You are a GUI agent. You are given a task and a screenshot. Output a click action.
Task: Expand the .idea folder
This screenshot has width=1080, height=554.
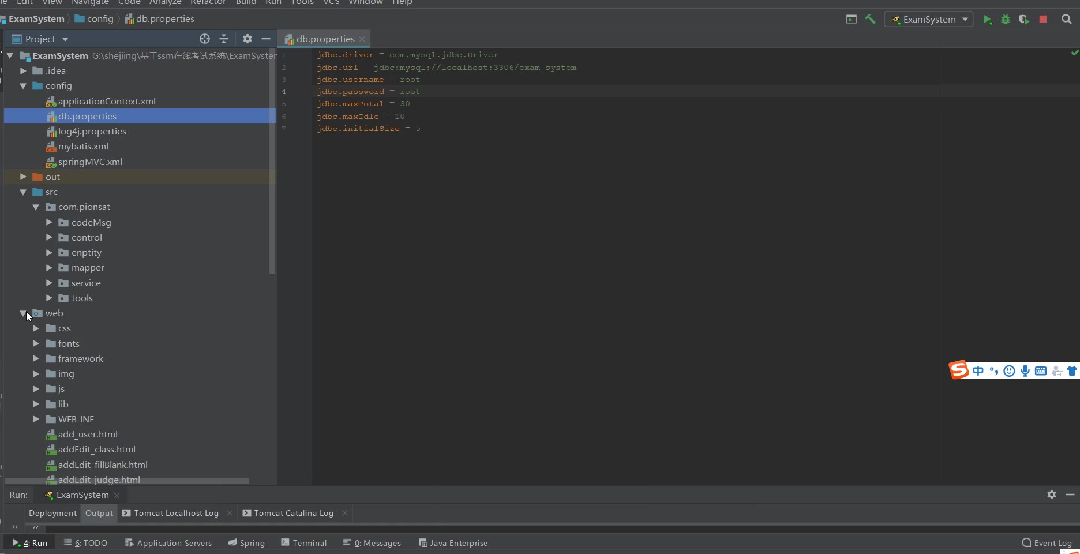(x=23, y=70)
